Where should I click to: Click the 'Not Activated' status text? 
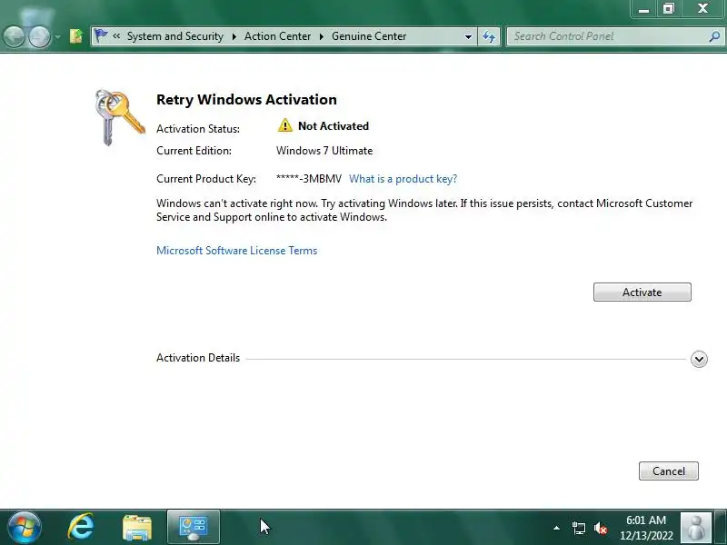tap(334, 126)
